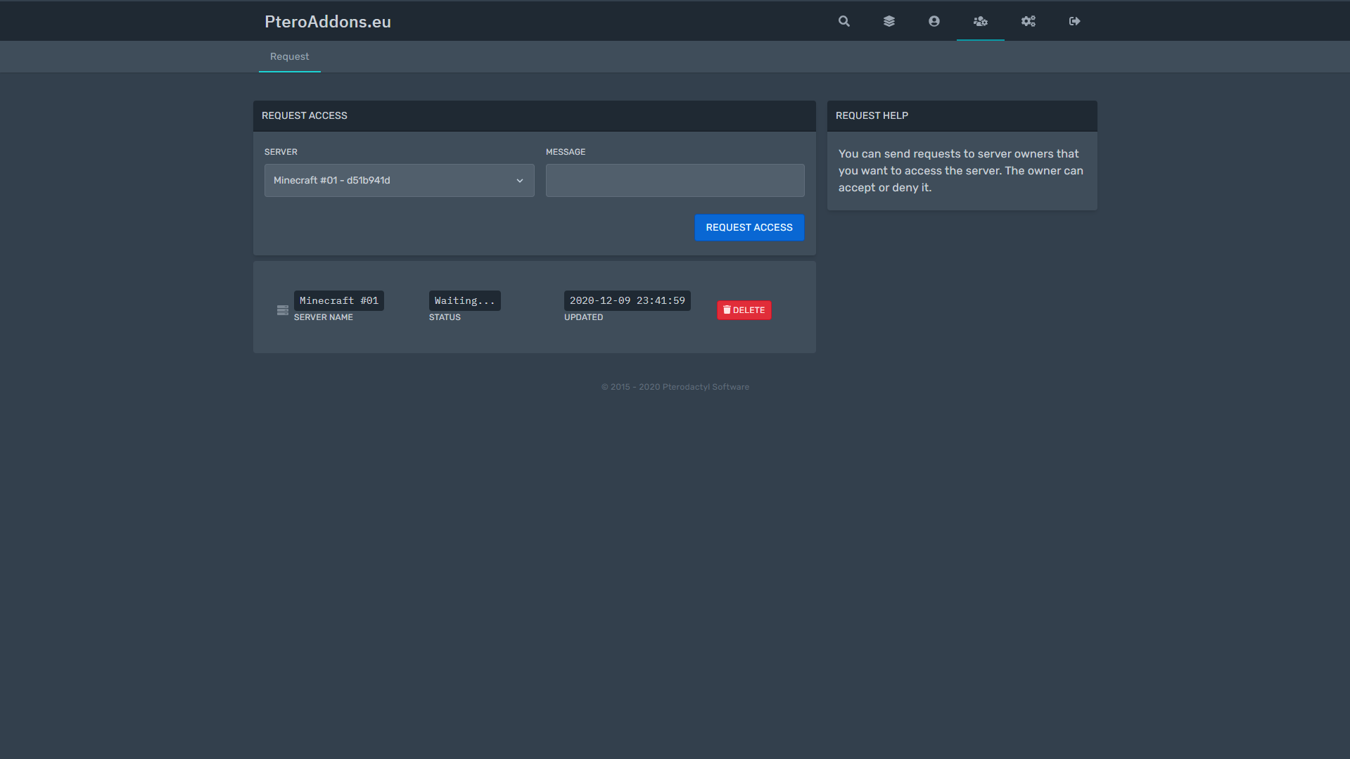This screenshot has width=1350, height=759.
Task: Click the Pterodactyl Software footer text
Action: point(705,387)
